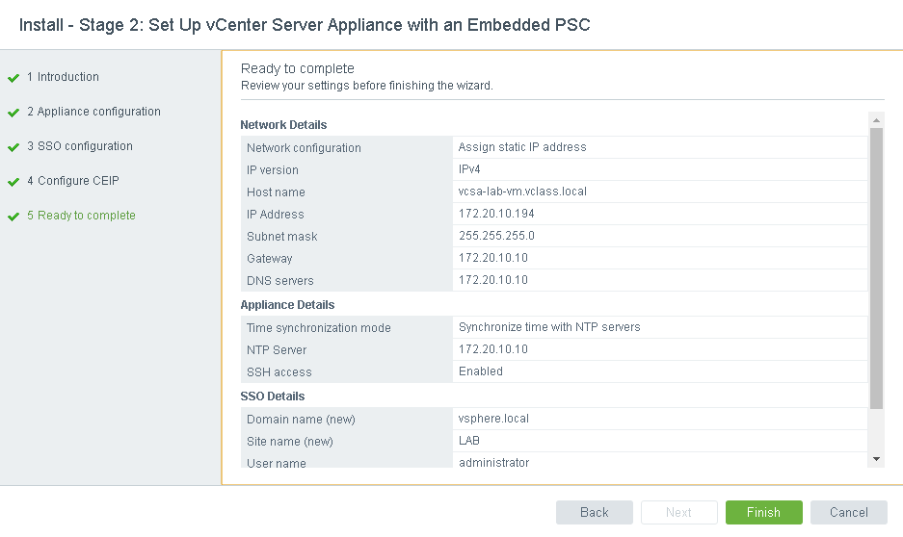Jump to step 3 SSO configuration

coord(85,146)
